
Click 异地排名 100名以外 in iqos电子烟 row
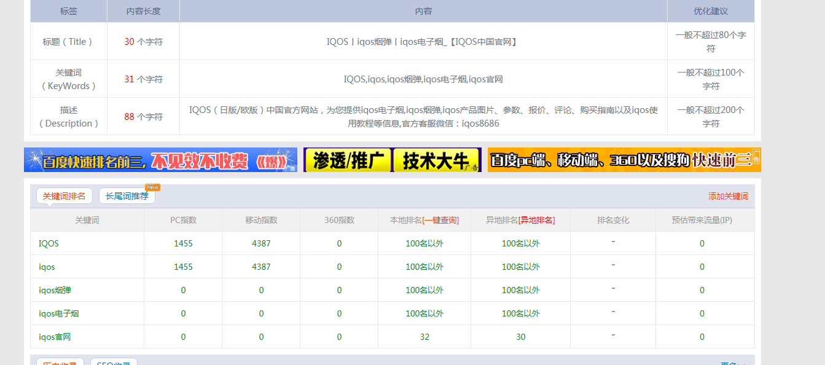[521, 313]
